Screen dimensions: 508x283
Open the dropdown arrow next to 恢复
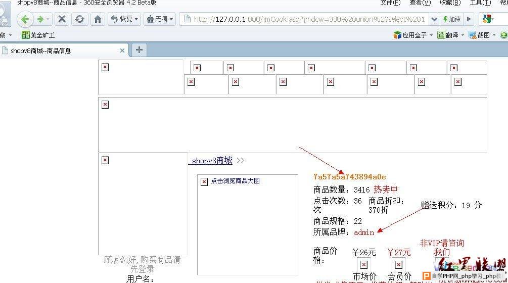136,19
